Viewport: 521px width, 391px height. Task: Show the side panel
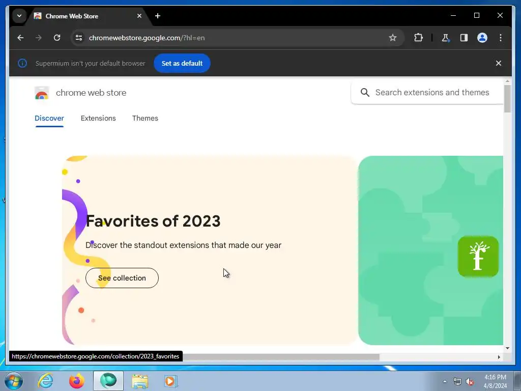coord(464,38)
